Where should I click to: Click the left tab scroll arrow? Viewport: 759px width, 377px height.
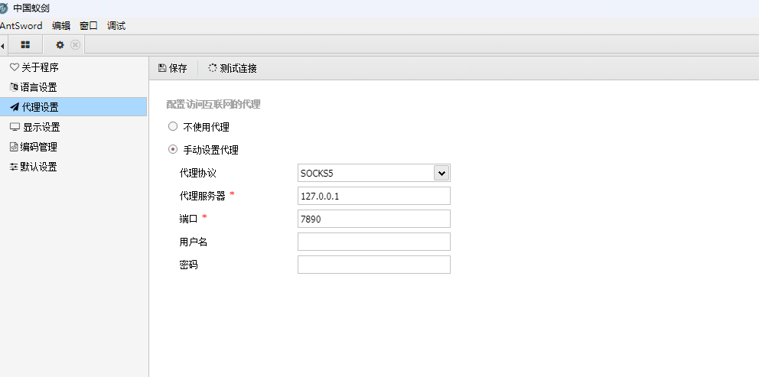[3, 46]
